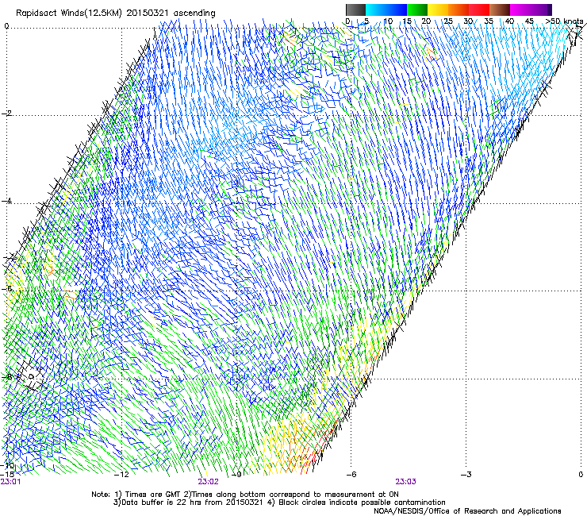Click the gray 0–5 knots legend swatch

(355, 10)
